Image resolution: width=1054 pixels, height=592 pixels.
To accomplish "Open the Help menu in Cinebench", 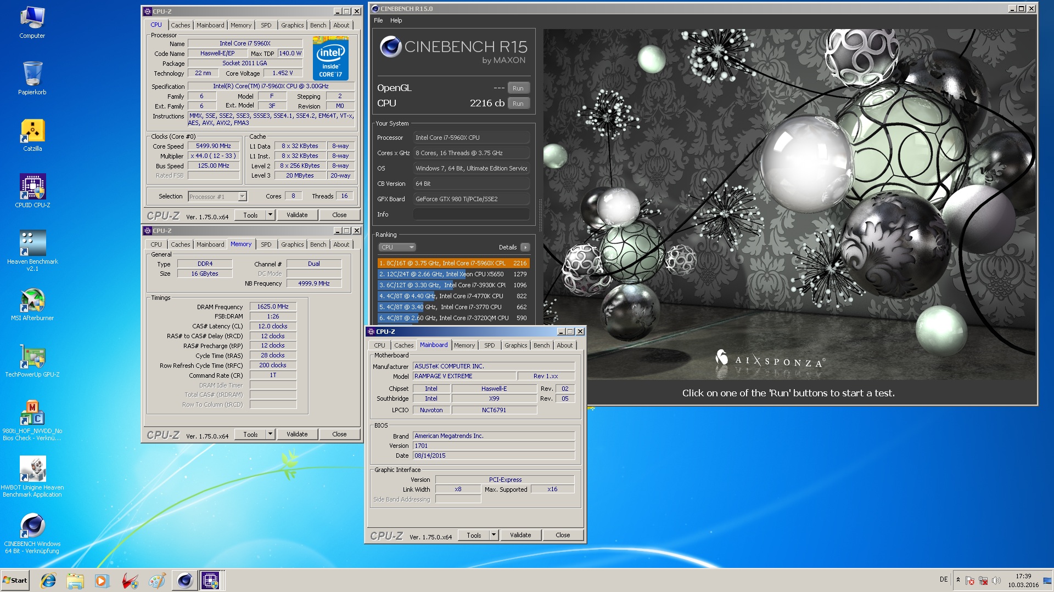I will point(396,20).
